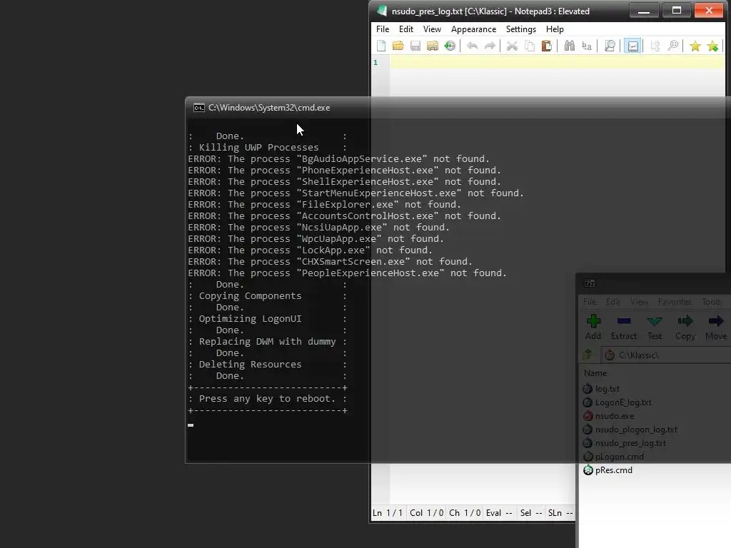Click the Up one level icon in 7-Zip
This screenshot has height=548, width=731.
pyautogui.click(x=588, y=355)
